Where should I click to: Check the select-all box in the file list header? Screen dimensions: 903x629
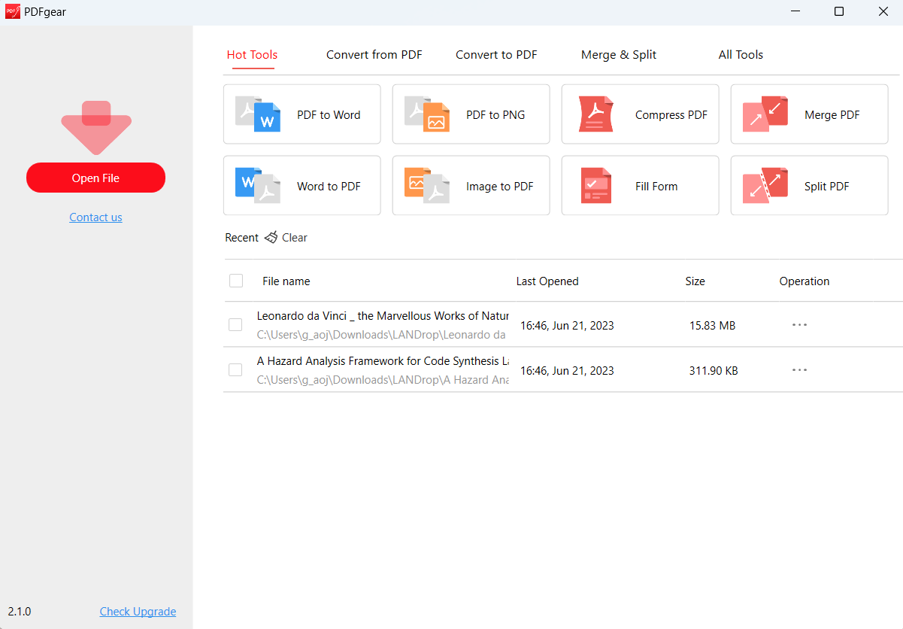point(236,280)
